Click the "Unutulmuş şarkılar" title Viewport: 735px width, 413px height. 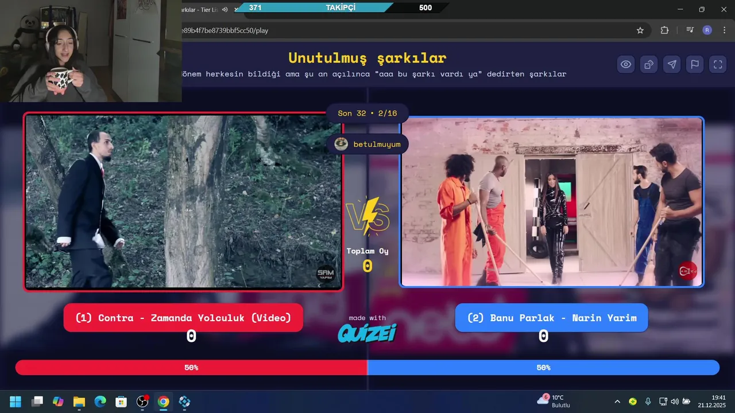[x=367, y=58]
